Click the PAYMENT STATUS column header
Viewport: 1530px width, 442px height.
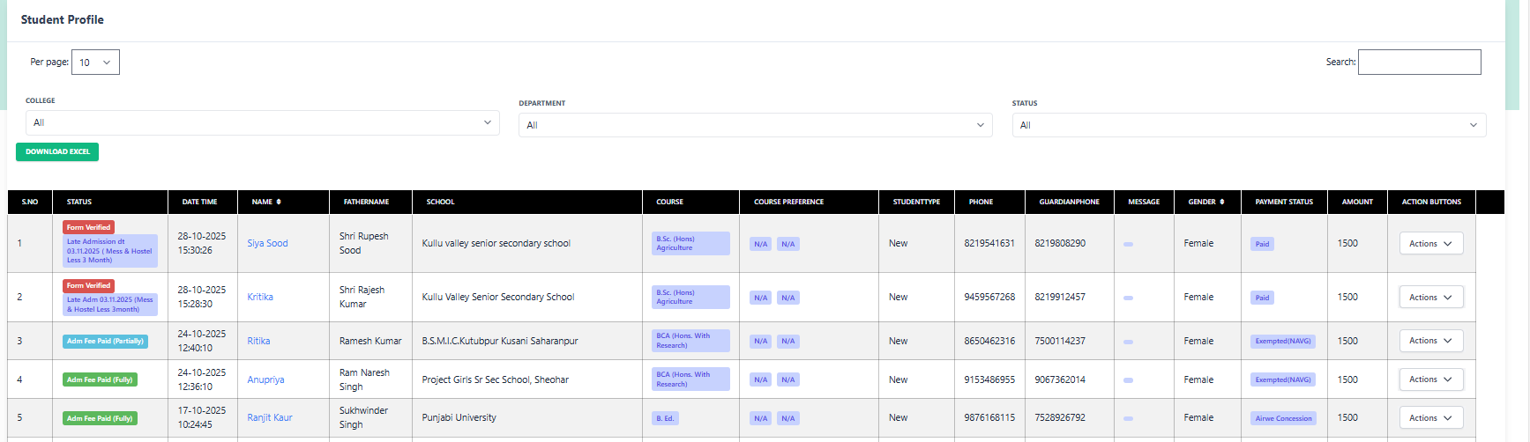[1284, 202]
